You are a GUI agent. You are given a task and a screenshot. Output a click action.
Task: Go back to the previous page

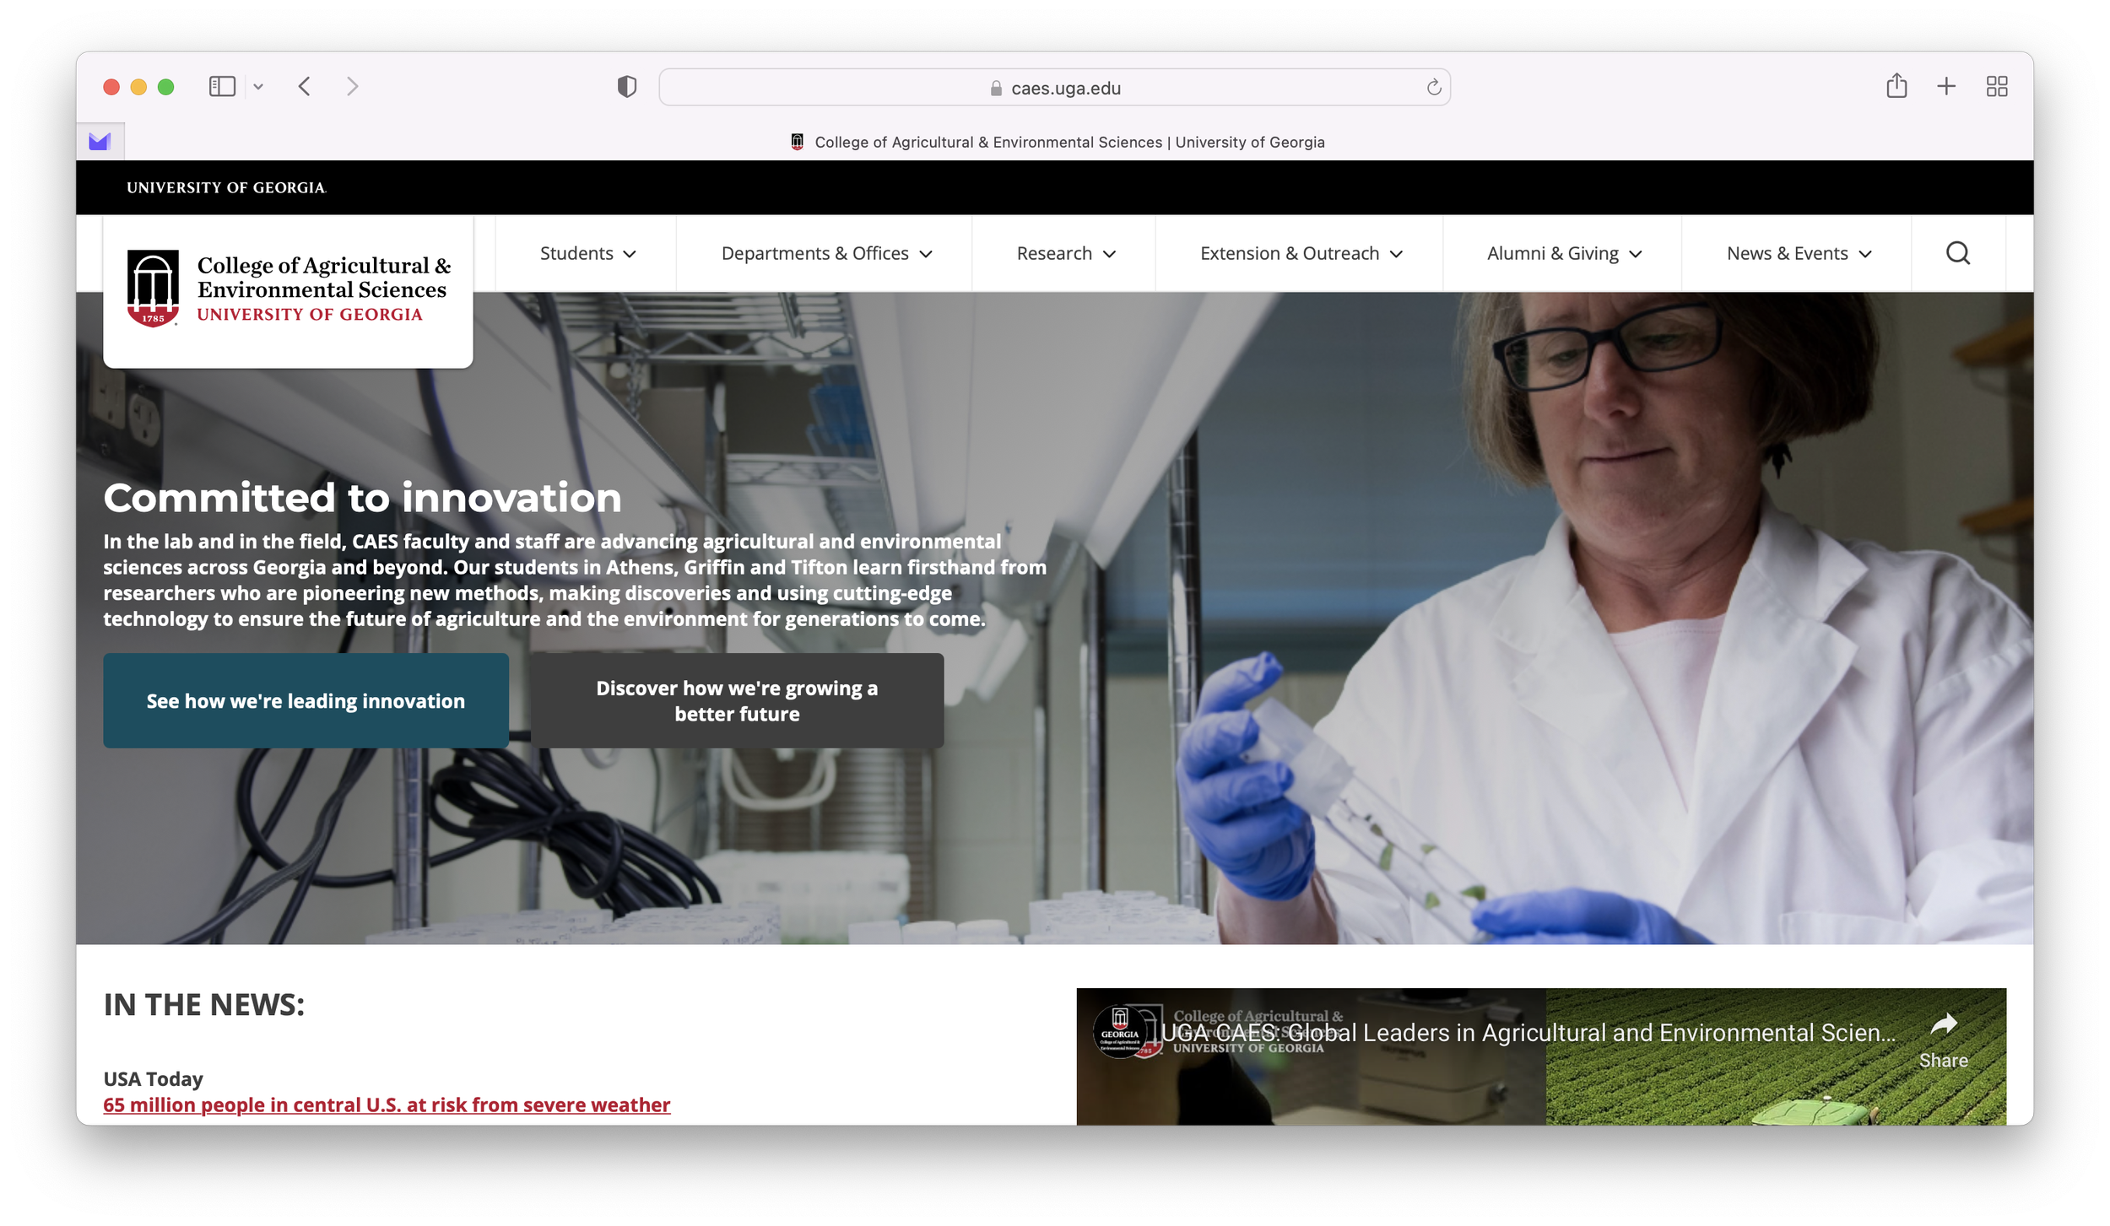[x=305, y=87]
